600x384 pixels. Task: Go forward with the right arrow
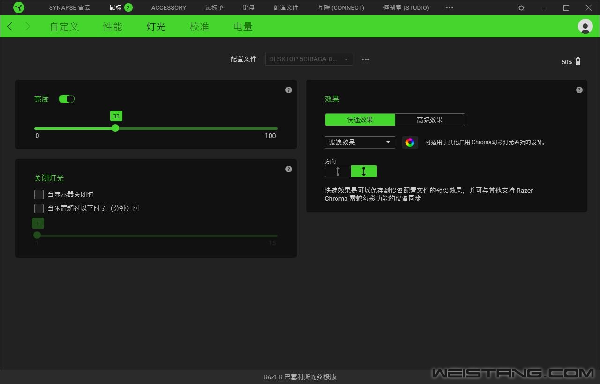pyautogui.click(x=28, y=26)
